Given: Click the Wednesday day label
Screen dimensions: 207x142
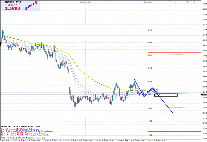Looking at the screenshot, I should (85, 2).
